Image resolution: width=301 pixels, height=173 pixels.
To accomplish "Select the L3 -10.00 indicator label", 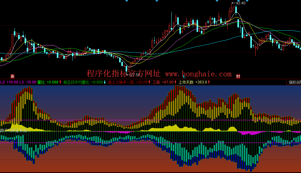I will pyautogui.click(x=28, y=82).
